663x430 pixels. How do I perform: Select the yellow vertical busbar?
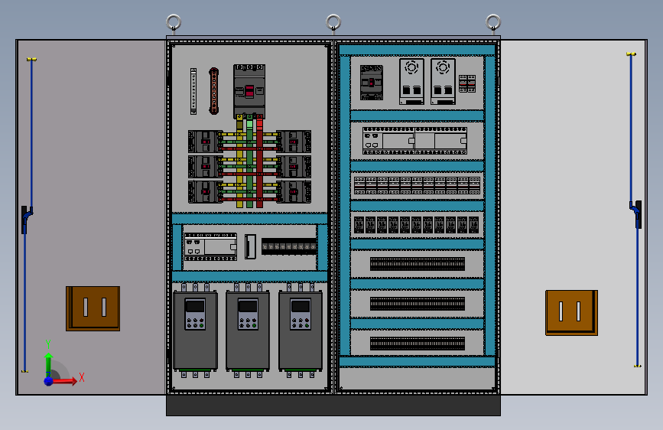[240, 161]
